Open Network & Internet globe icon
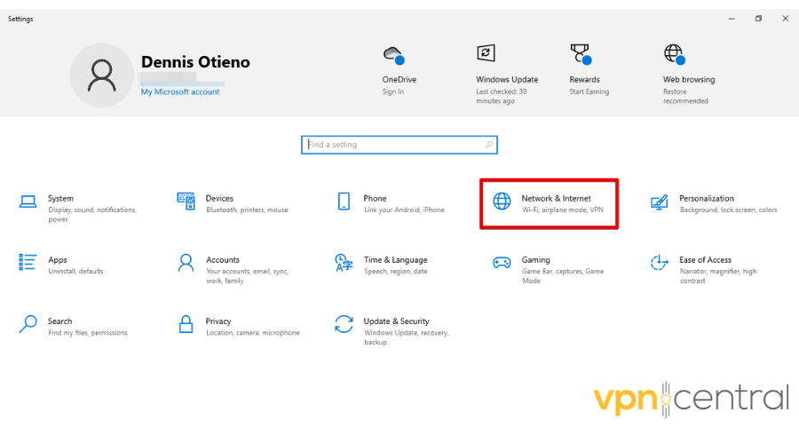Image resolution: width=799 pixels, height=444 pixels. [502, 202]
